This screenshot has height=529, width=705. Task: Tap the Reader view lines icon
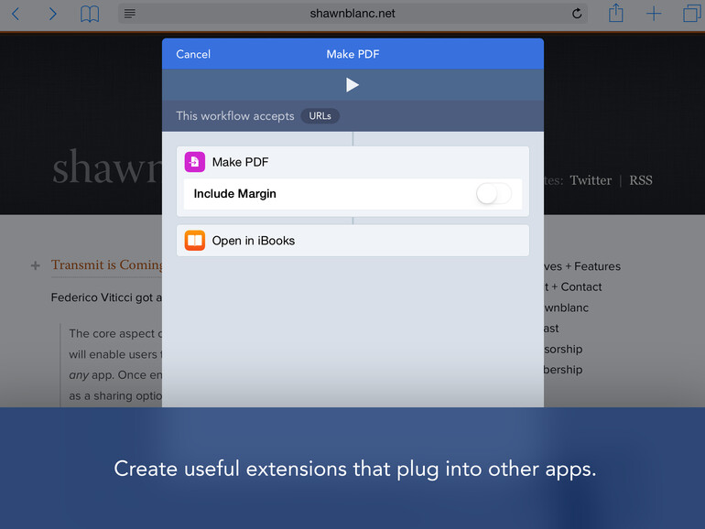[130, 14]
